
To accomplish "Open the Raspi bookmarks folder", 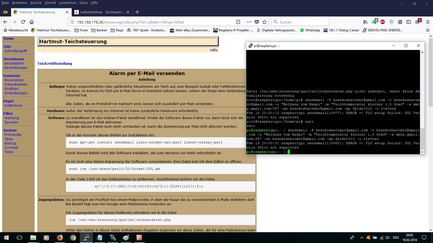I will [x=117, y=30].
